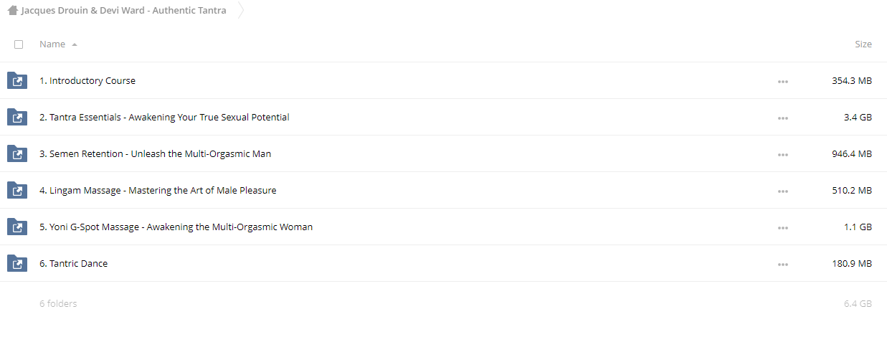Show more options for the Semen Retention folder
Image resolution: width=887 pixels, height=337 pixels.
(x=783, y=154)
